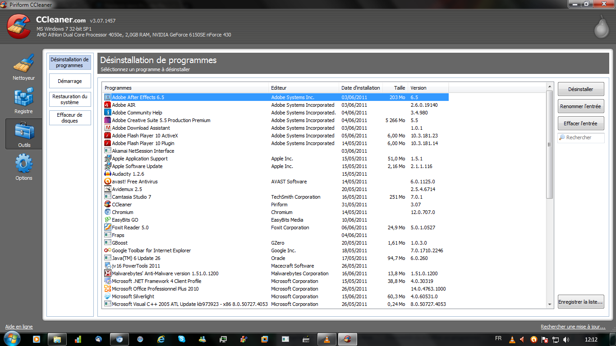Open the Effaceur de disques tab
Viewport: 616px width, 346px height.
point(70,118)
